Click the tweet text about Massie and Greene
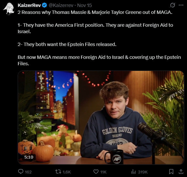Viewport: 187px width, 177px height. 99,38
